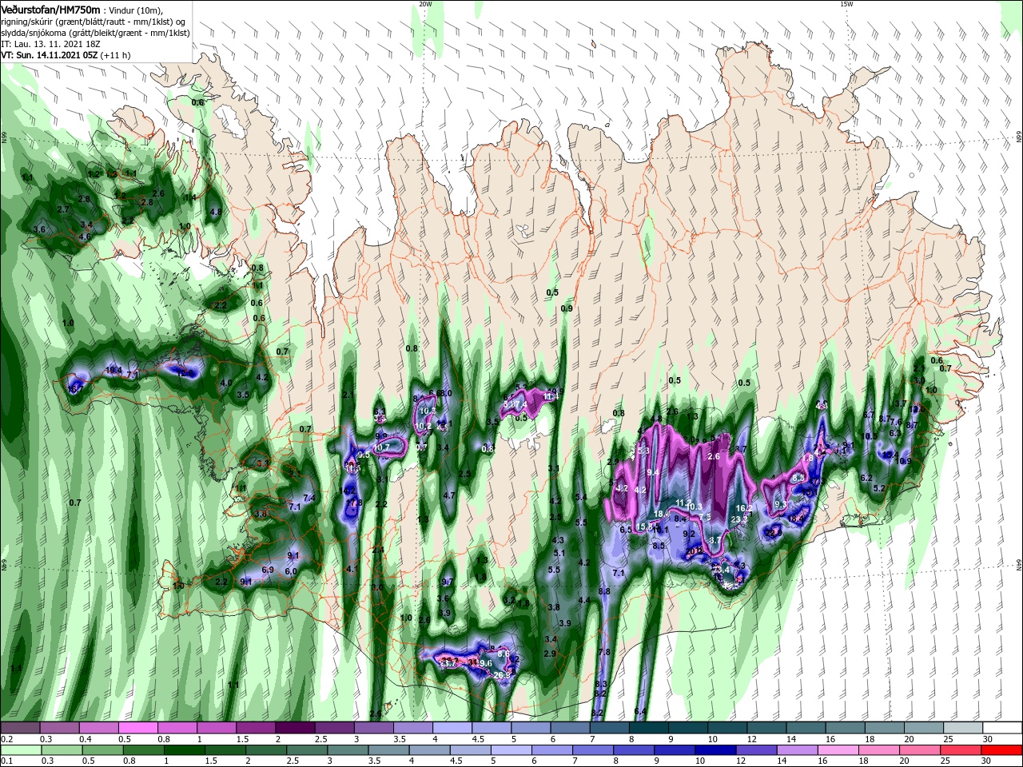
Task: Click the 'slydda/snjókoma' legend description line
Action: click(x=94, y=33)
